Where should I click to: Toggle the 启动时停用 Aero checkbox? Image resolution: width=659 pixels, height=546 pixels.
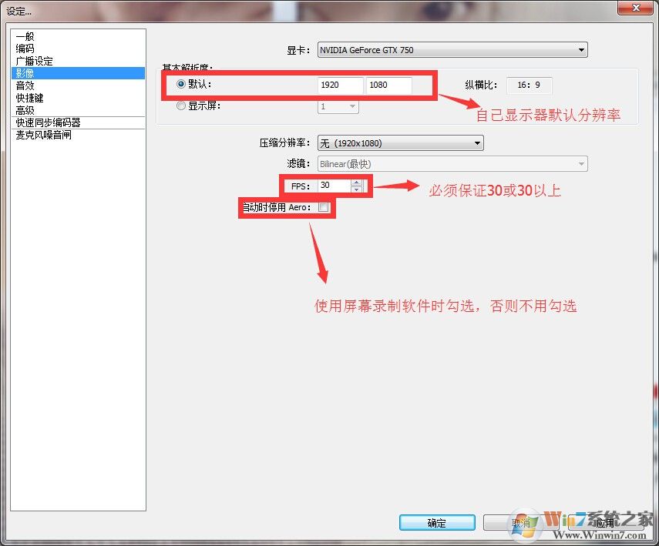click(324, 207)
